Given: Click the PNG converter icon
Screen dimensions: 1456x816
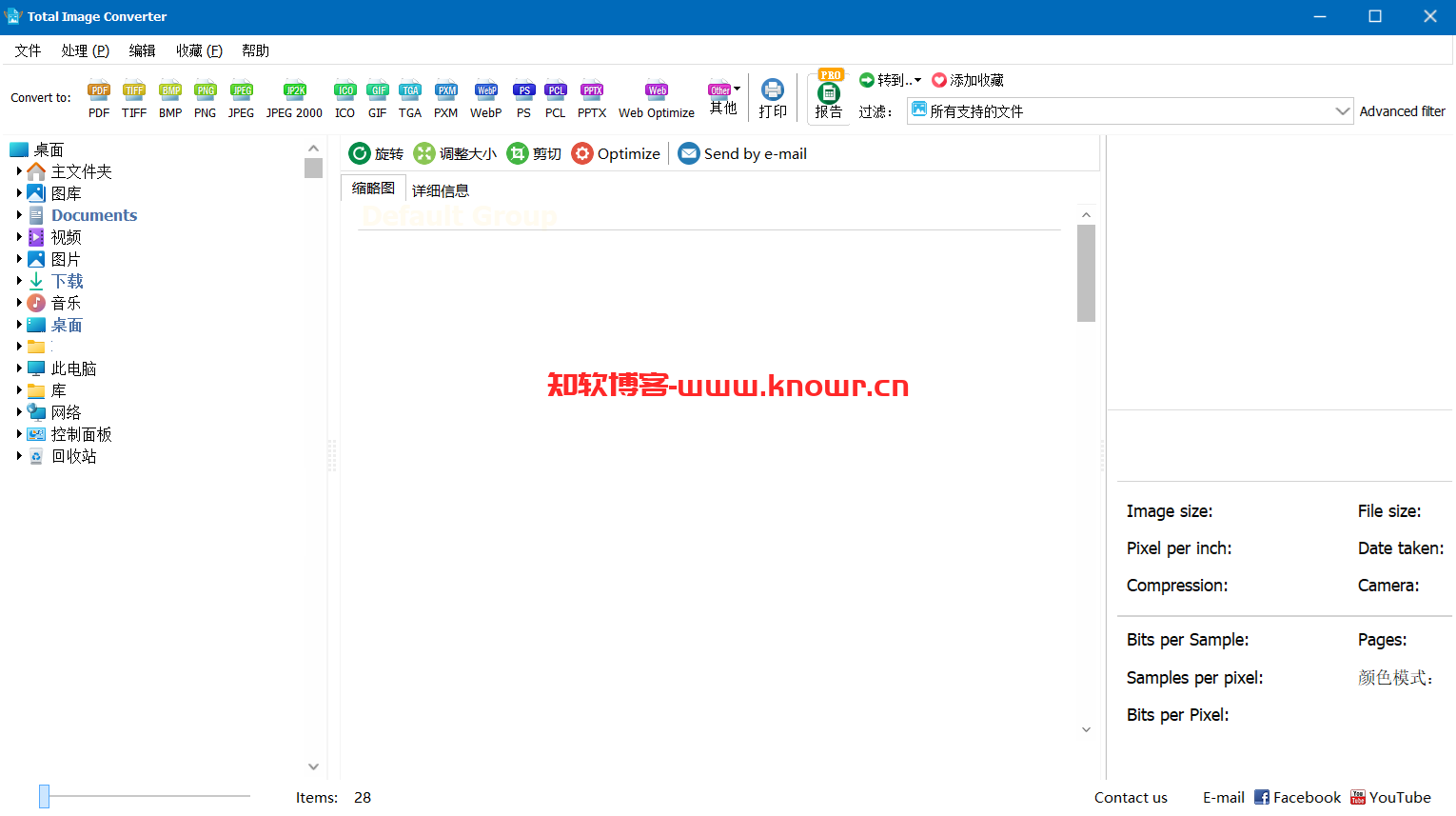Looking at the screenshot, I should (x=205, y=99).
